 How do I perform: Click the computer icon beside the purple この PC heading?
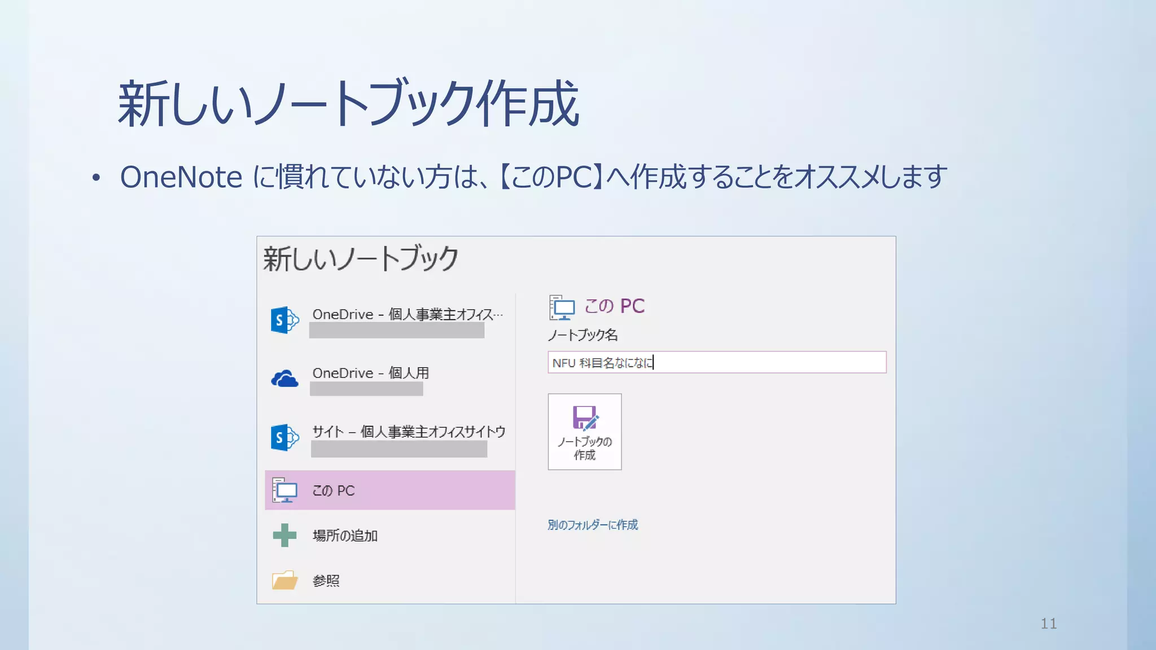click(562, 308)
